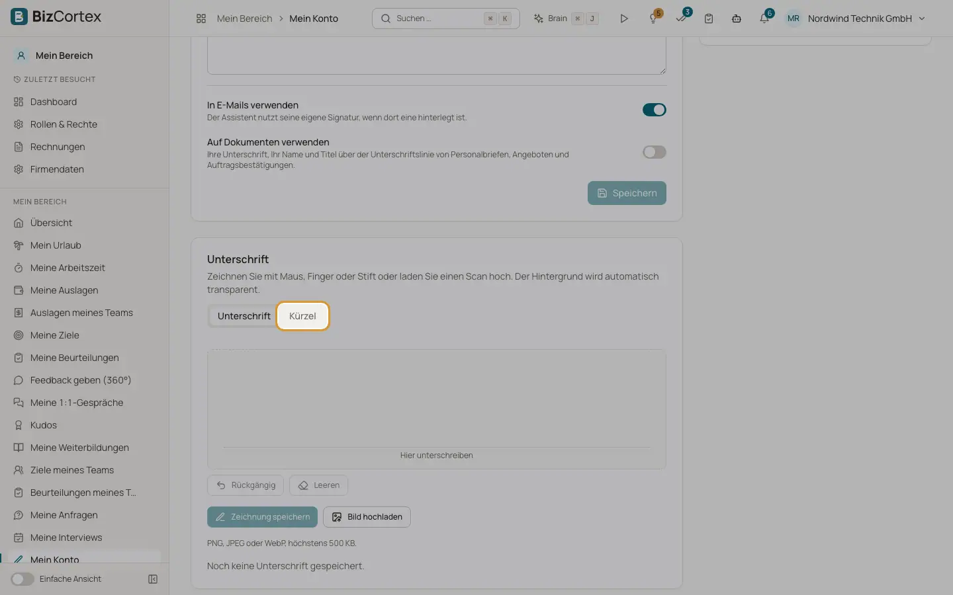This screenshot has height=595, width=953.
Task: Click in the signature drawing canvas
Action: 437,409
